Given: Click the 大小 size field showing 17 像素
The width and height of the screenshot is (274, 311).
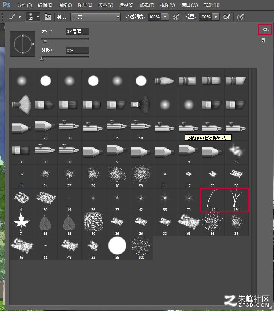Looking at the screenshot, I should (x=78, y=31).
